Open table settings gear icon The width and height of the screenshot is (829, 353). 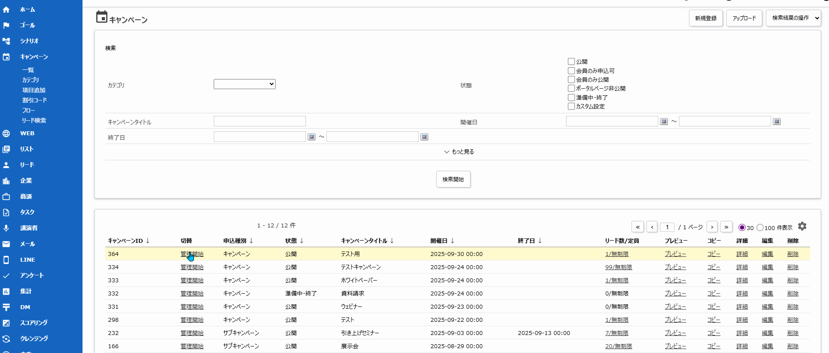click(x=802, y=226)
